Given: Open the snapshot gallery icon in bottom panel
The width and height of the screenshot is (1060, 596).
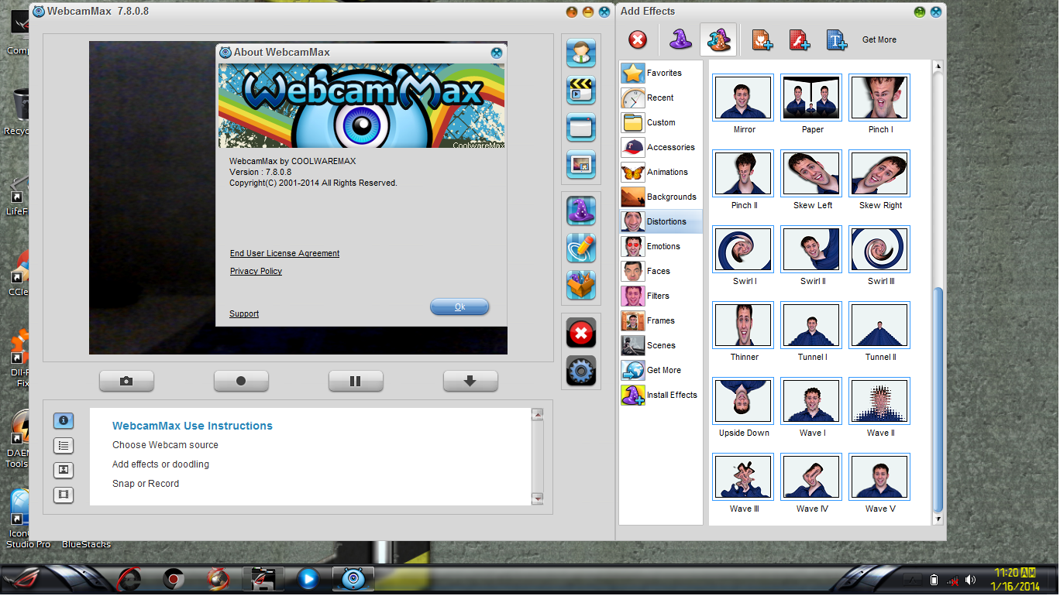Looking at the screenshot, I should coord(64,470).
